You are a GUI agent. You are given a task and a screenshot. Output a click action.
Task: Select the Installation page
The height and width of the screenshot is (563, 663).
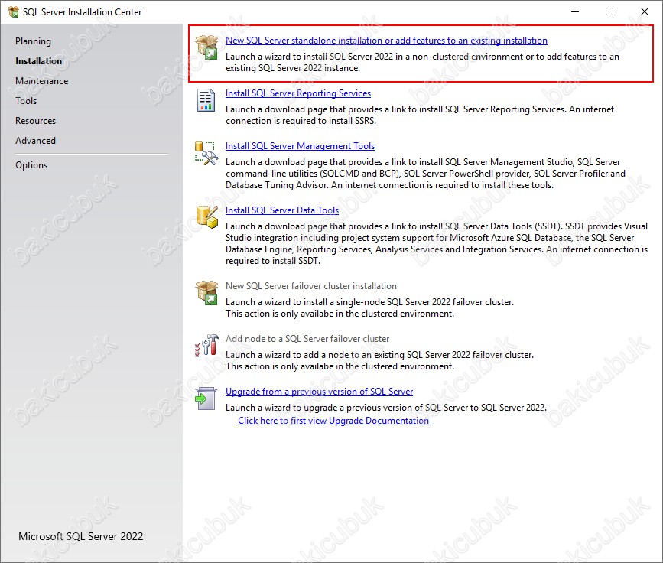[38, 61]
